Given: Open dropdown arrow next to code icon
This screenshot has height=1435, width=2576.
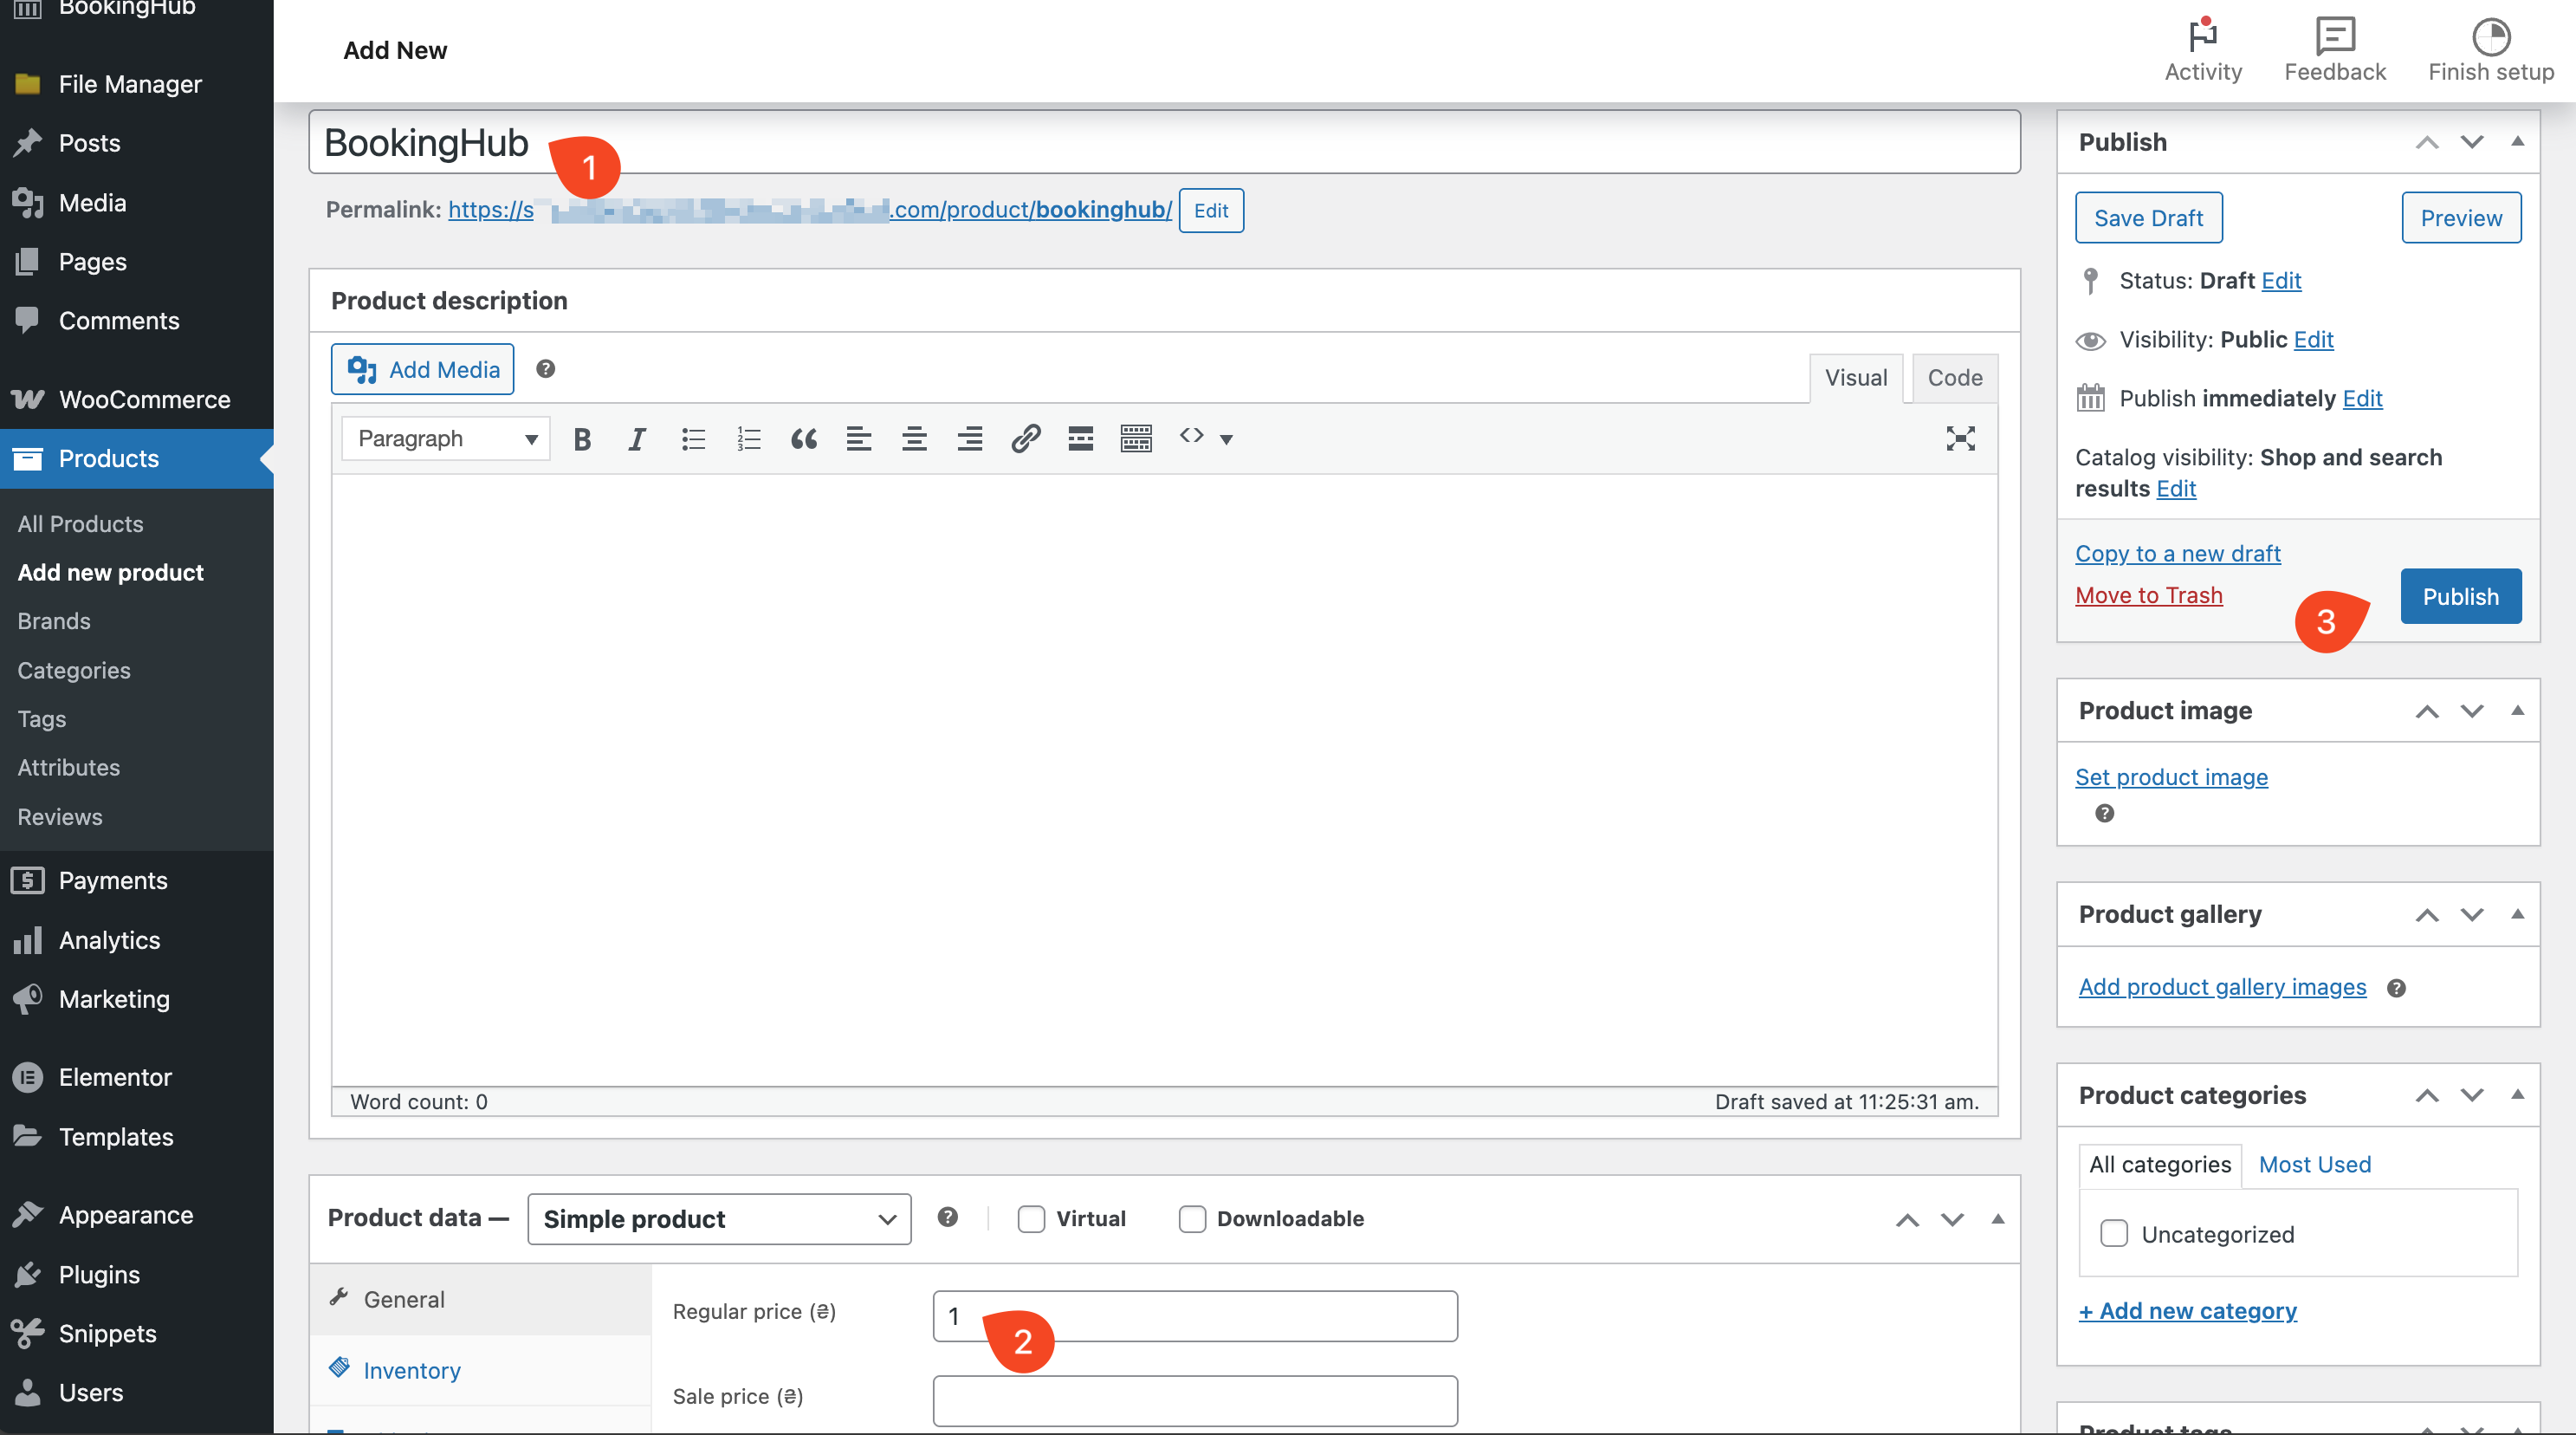Looking at the screenshot, I should pyautogui.click(x=1226, y=438).
